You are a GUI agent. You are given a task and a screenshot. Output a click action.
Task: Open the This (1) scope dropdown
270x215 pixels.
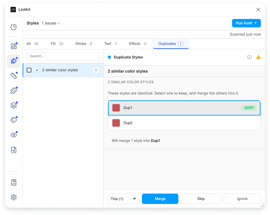123,199
